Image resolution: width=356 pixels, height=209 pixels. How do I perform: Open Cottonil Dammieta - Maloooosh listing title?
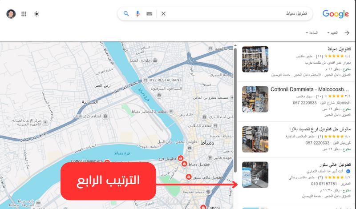(x=310, y=89)
